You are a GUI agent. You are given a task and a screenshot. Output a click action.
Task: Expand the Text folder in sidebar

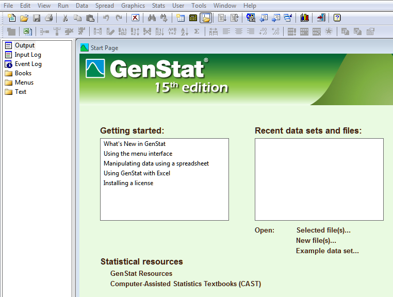tap(20, 92)
